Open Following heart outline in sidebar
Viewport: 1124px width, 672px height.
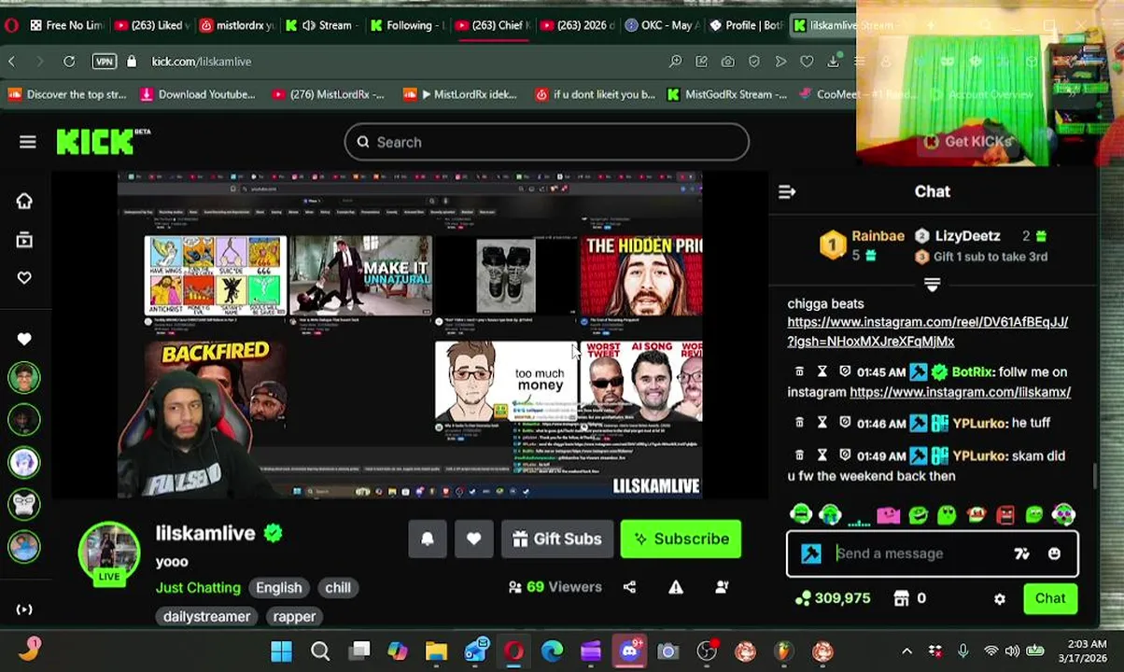click(24, 277)
